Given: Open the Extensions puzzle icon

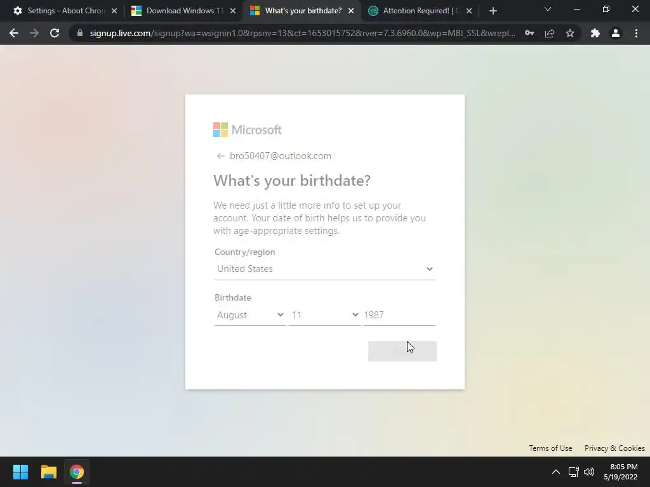Looking at the screenshot, I should click(595, 33).
